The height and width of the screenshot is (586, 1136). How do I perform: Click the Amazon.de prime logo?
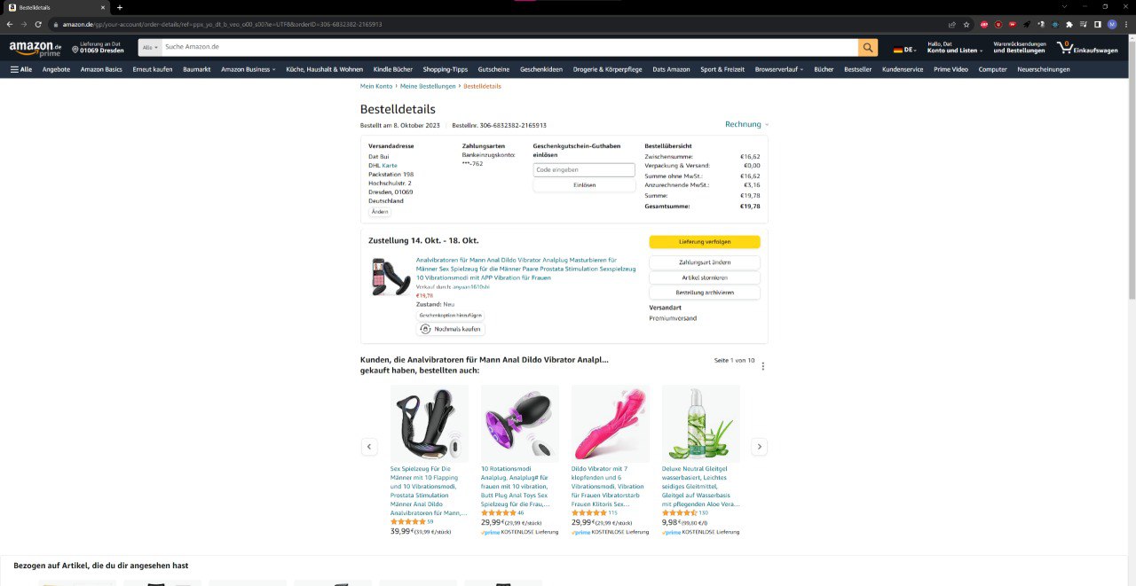point(35,48)
